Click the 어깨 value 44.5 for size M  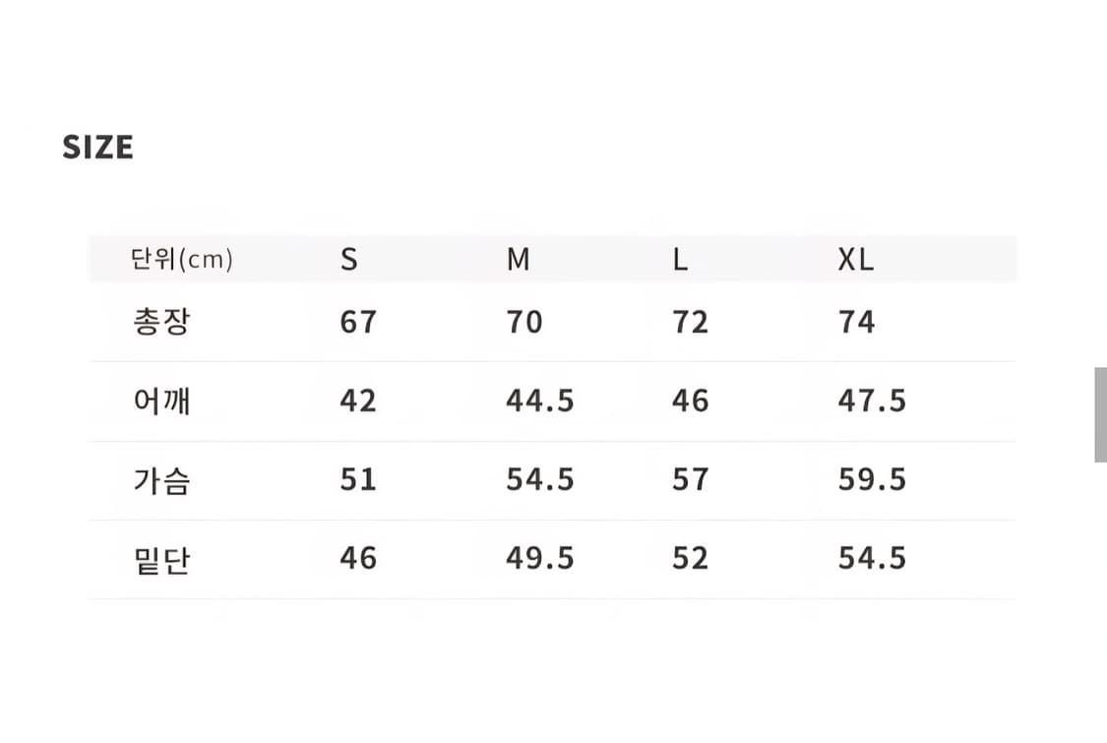[x=539, y=401]
